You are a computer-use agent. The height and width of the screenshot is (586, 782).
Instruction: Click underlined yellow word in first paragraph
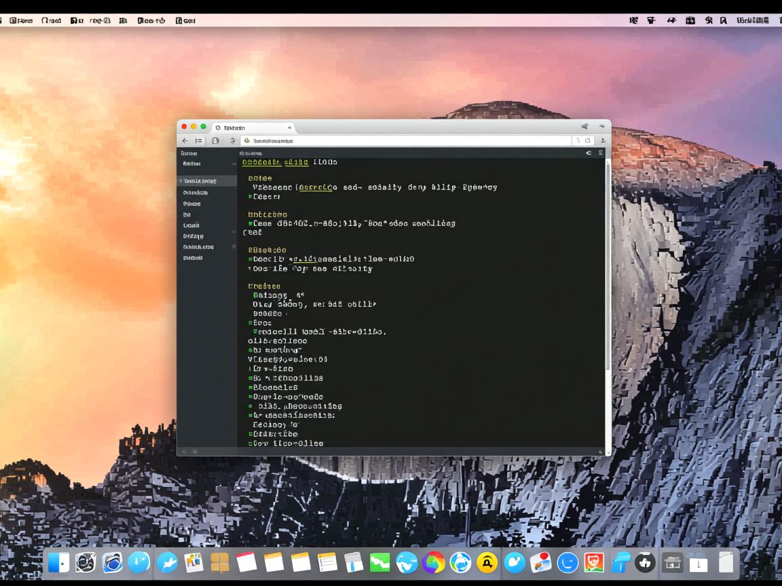point(316,187)
